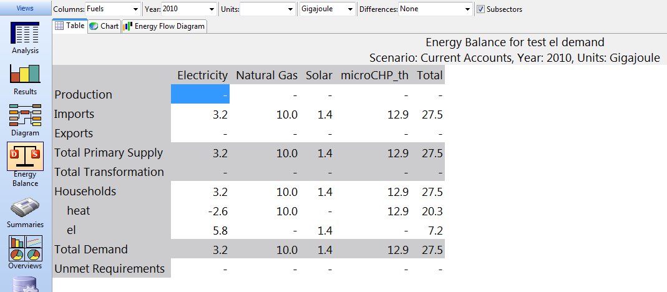Viewport: 667px width, 292px height.
Task: Click the 5.8 el Electricity cell
Action: click(x=200, y=230)
